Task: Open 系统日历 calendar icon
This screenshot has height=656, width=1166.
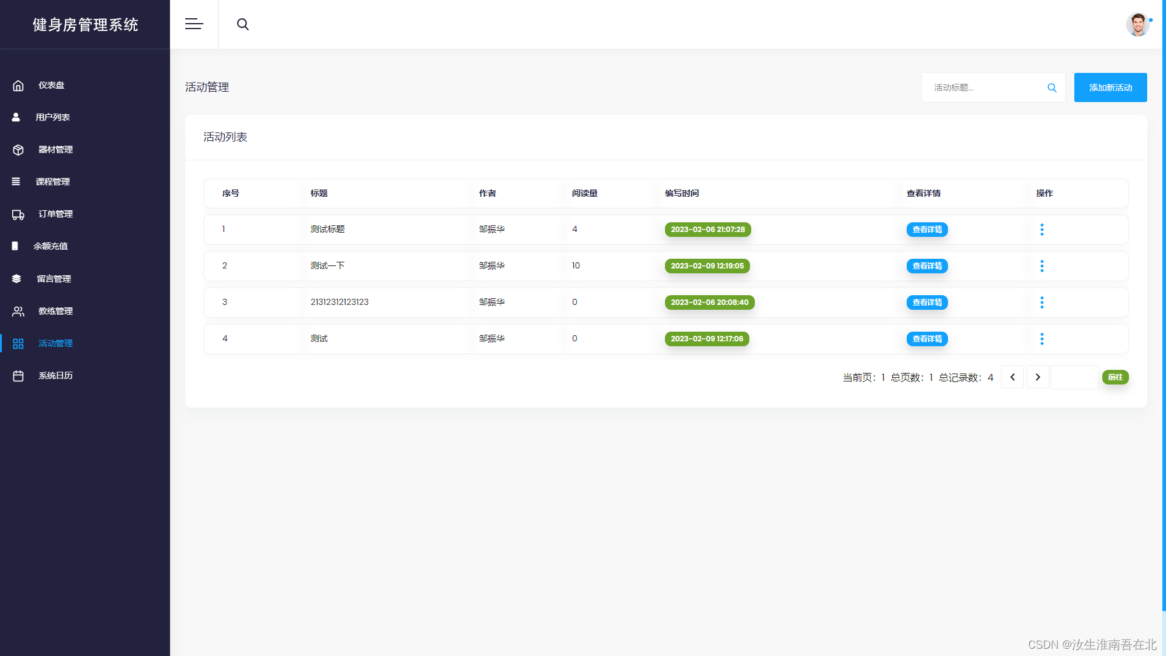Action: point(18,376)
